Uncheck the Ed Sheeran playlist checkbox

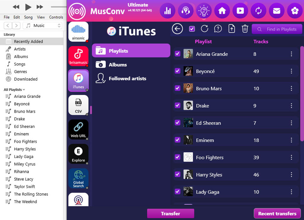[x=177, y=123]
